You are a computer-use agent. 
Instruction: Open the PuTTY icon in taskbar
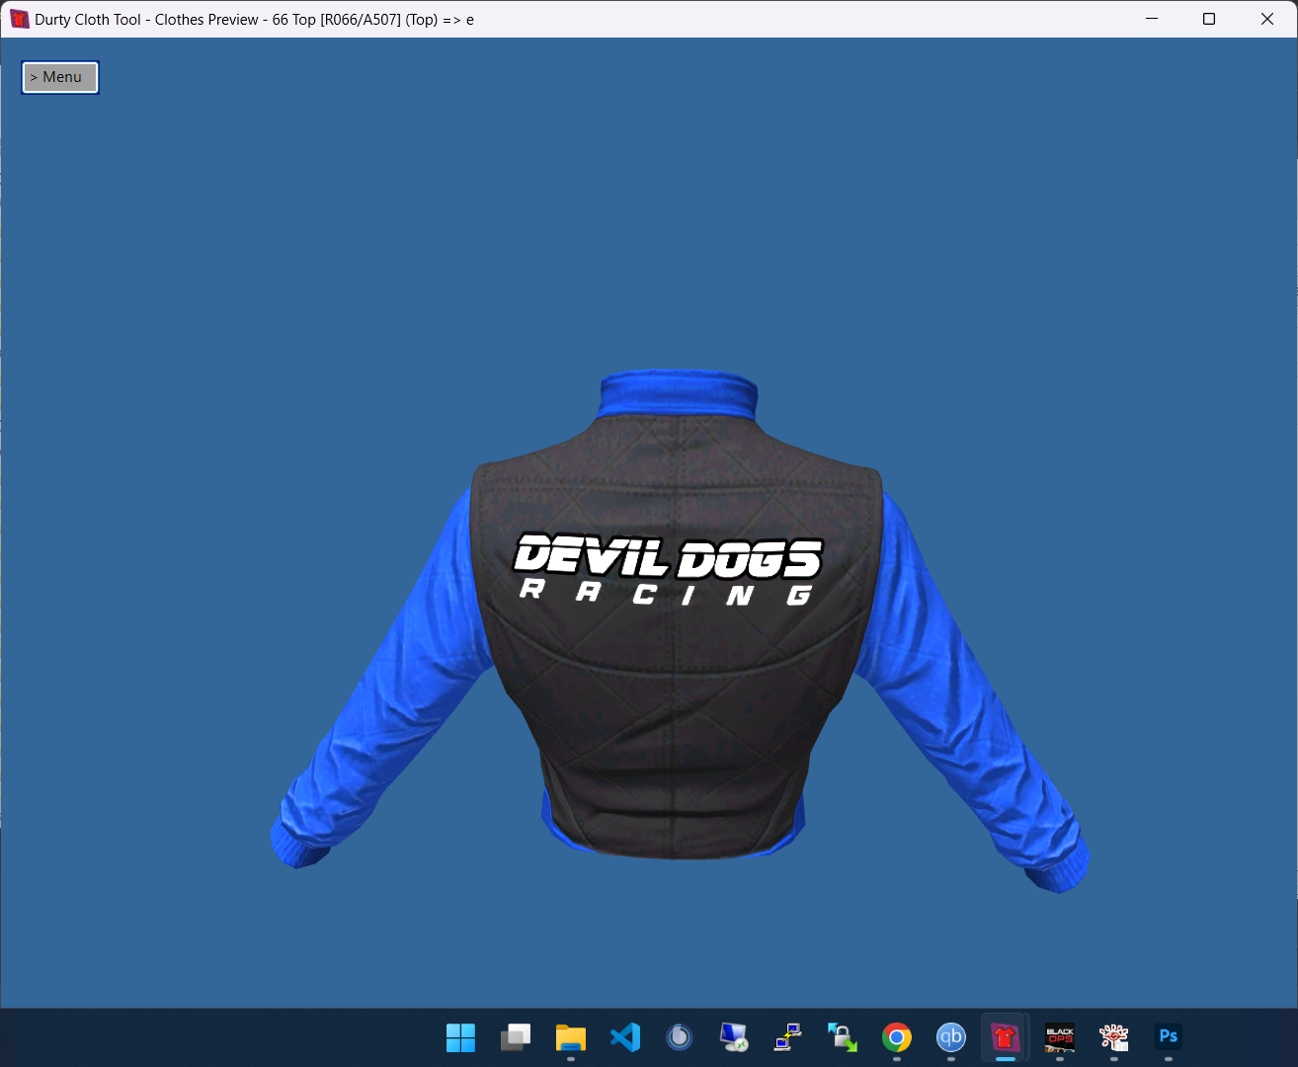[x=788, y=1037]
